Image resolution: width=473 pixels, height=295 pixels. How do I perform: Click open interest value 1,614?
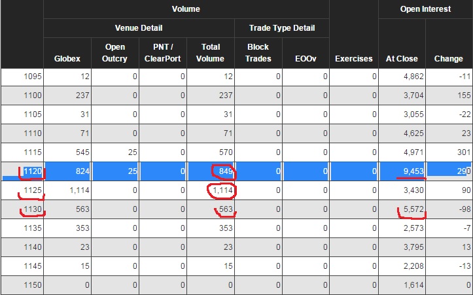pos(413,285)
